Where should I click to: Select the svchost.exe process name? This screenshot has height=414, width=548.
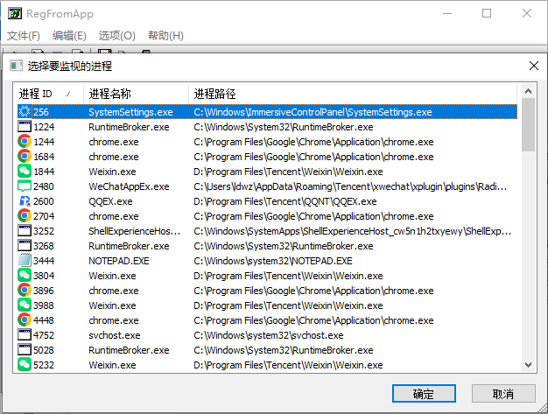coord(115,335)
